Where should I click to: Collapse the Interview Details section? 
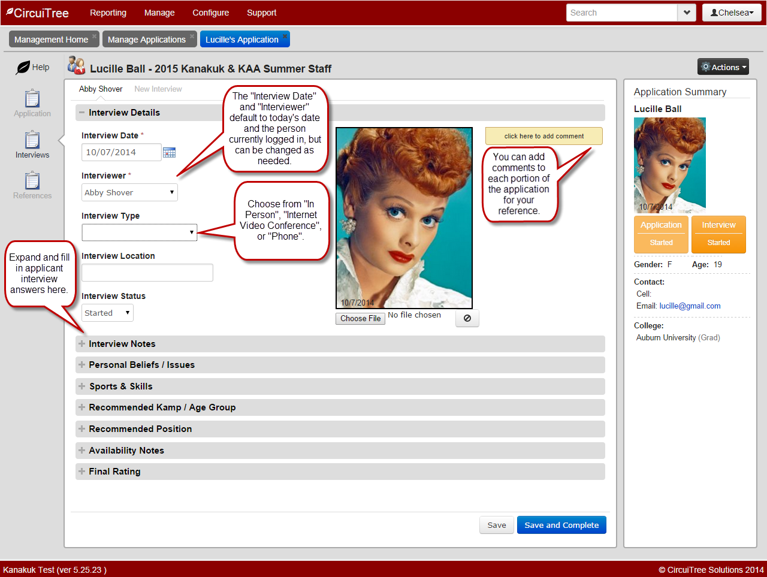pyautogui.click(x=82, y=113)
